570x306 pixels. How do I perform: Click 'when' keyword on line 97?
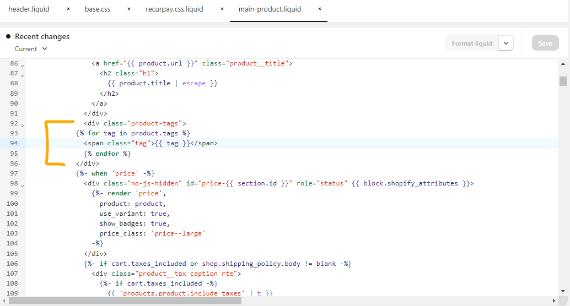[99, 173]
